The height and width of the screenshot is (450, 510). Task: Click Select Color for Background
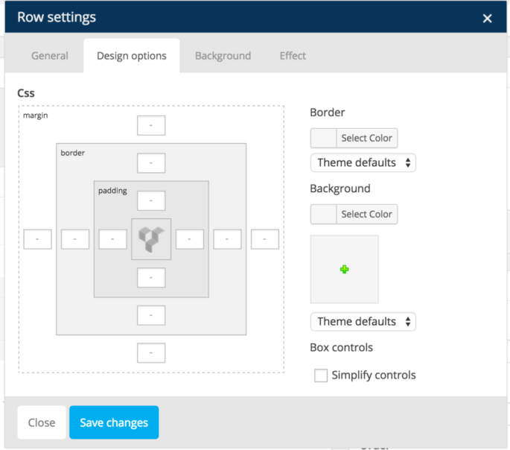coord(354,214)
